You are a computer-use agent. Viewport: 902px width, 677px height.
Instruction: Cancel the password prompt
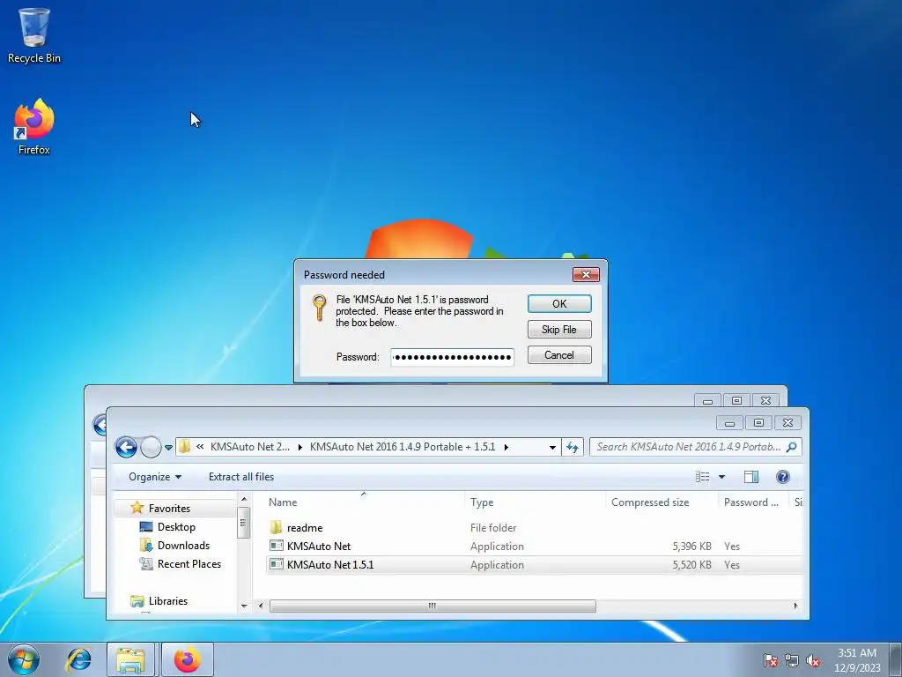(559, 355)
